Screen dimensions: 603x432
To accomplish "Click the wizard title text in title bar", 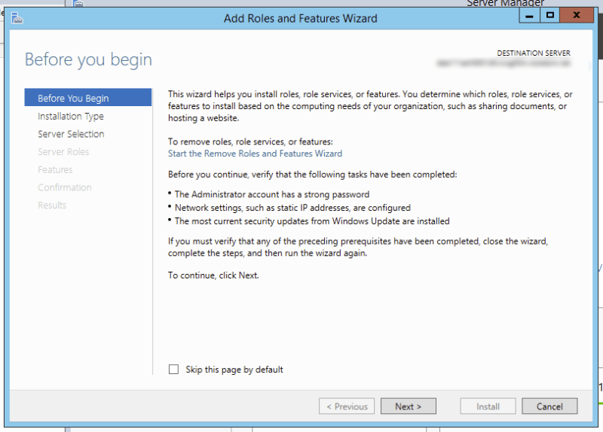I will coord(300,18).
